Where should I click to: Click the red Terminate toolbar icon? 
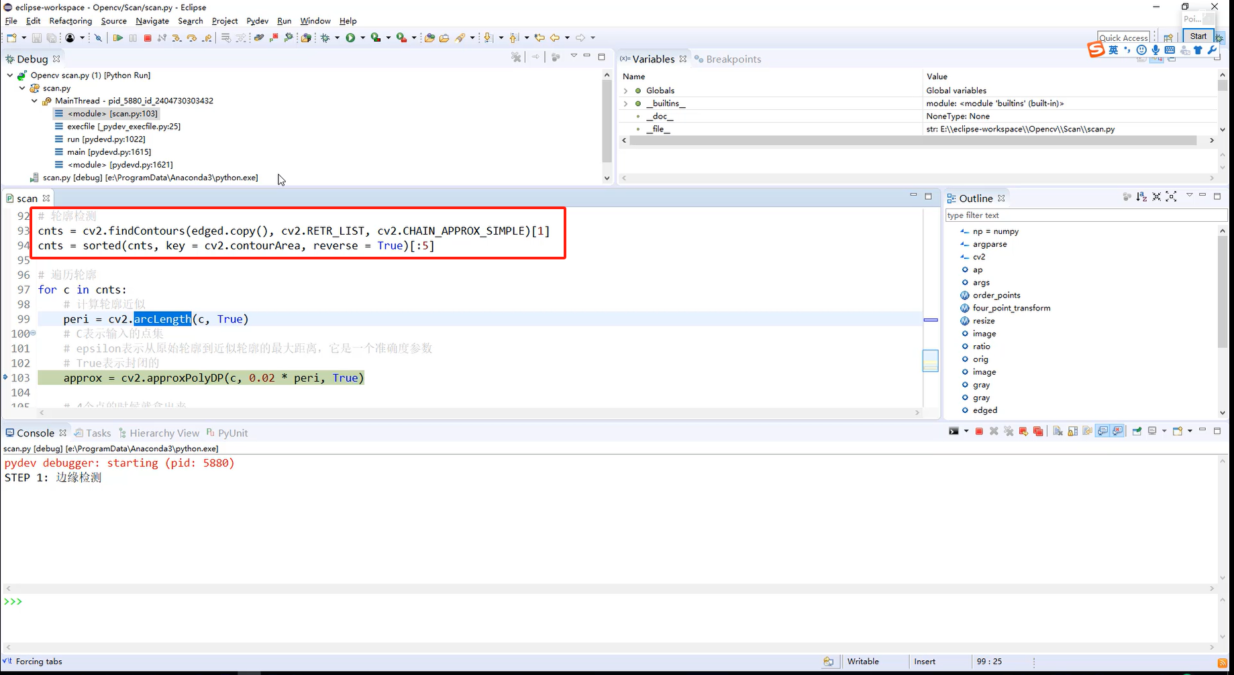coord(148,38)
